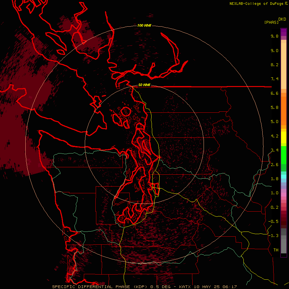
Task: Click the 2.6 value on the color scale
Action: 275,165
